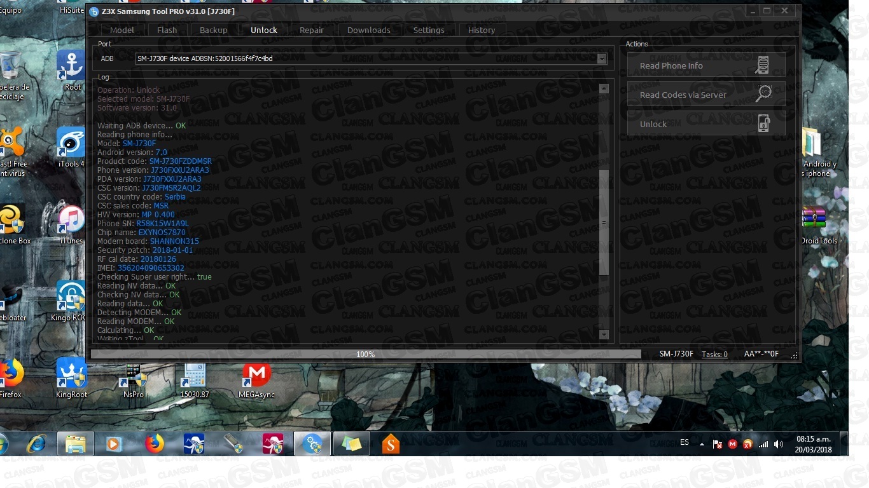Click Phone SN R58K15W1A9L in log
Viewport: 869px width, 488px height.
click(163, 224)
